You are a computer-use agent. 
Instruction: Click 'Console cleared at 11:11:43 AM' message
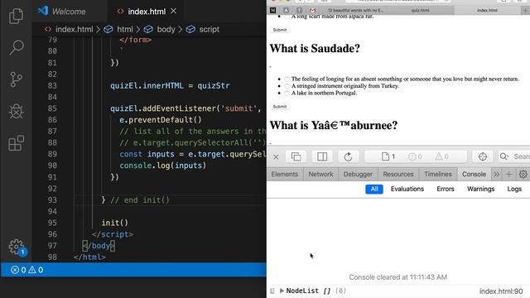tap(397, 277)
